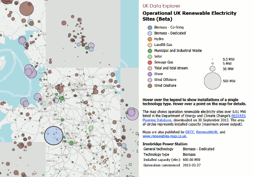The height and width of the screenshot is (177, 253).
Task: Click the Installed capacity 600.00 MW value
Action: [x=191, y=160]
